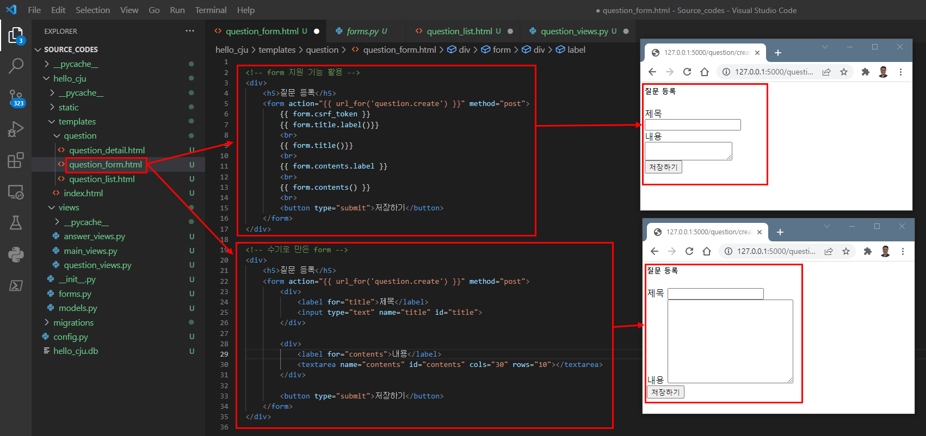Click home icon in lower browser window
This screenshot has width=926, height=436.
pos(707,251)
